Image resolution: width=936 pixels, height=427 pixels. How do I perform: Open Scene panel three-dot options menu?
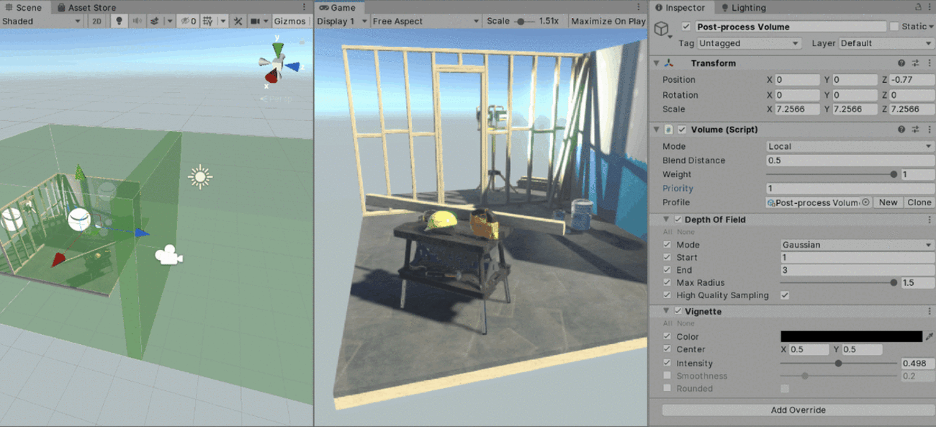pos(305,7)
